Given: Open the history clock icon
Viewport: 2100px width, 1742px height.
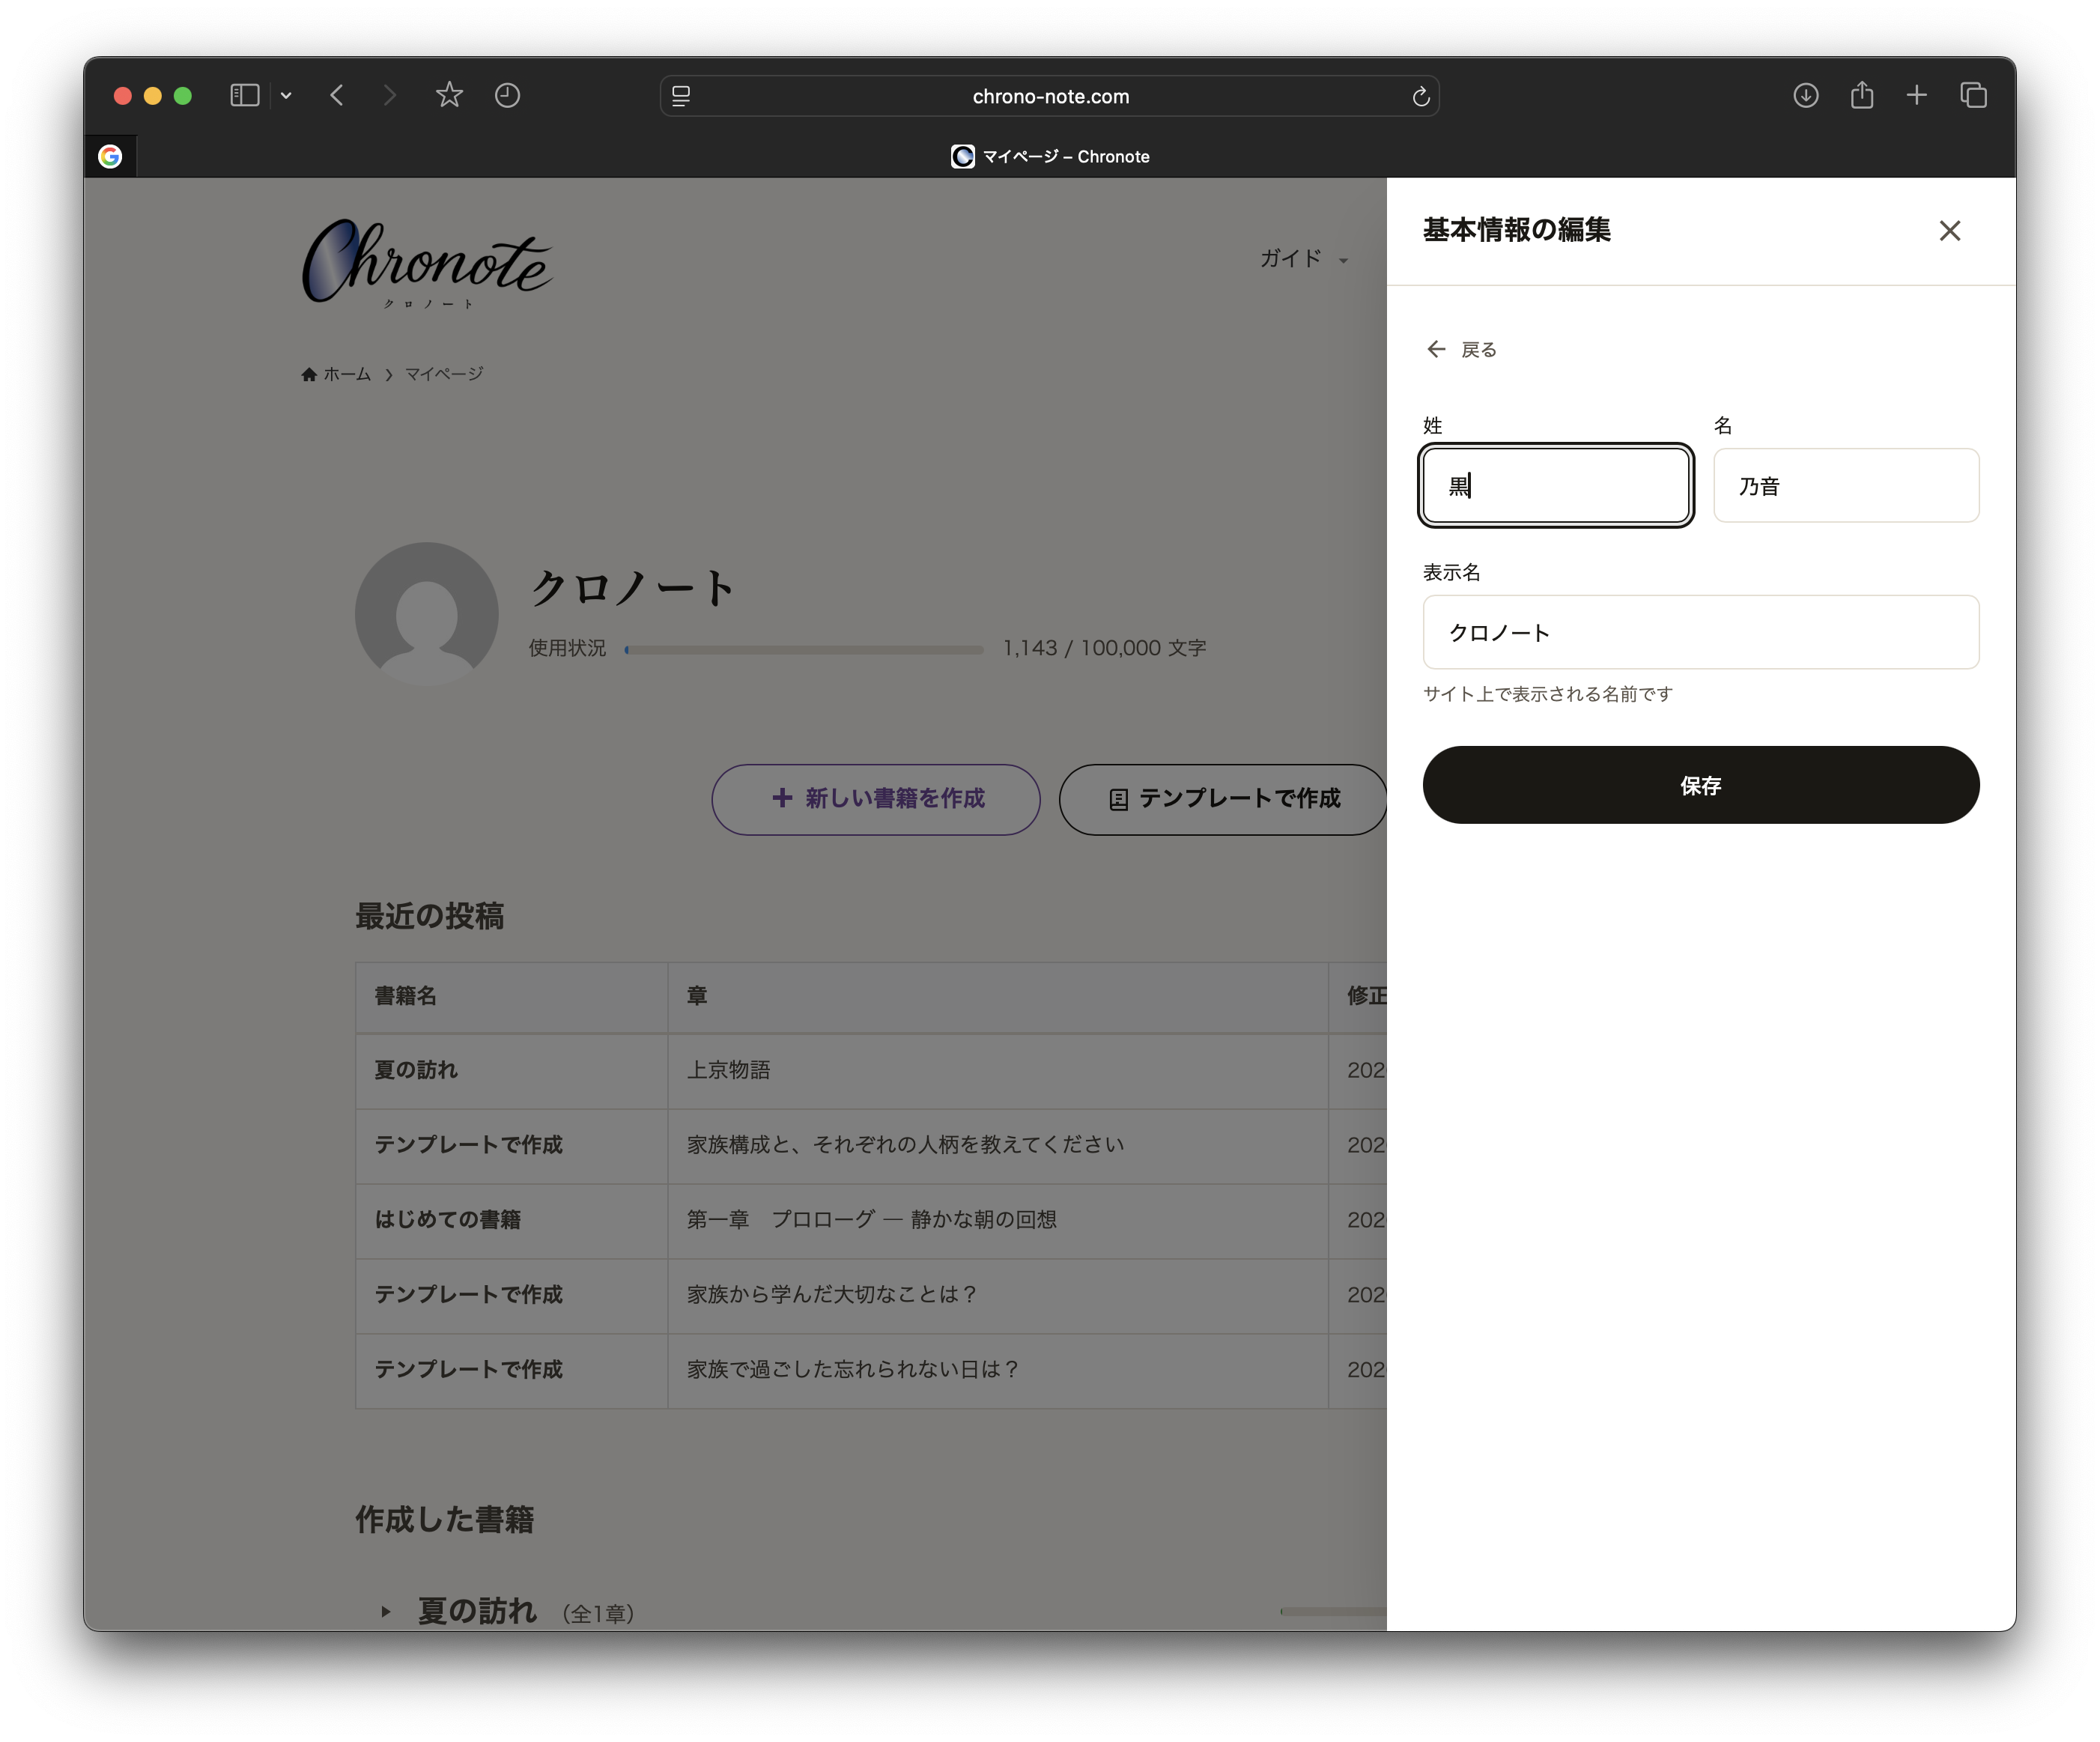Looking at the screenshot, I should (x=508, y=96).
